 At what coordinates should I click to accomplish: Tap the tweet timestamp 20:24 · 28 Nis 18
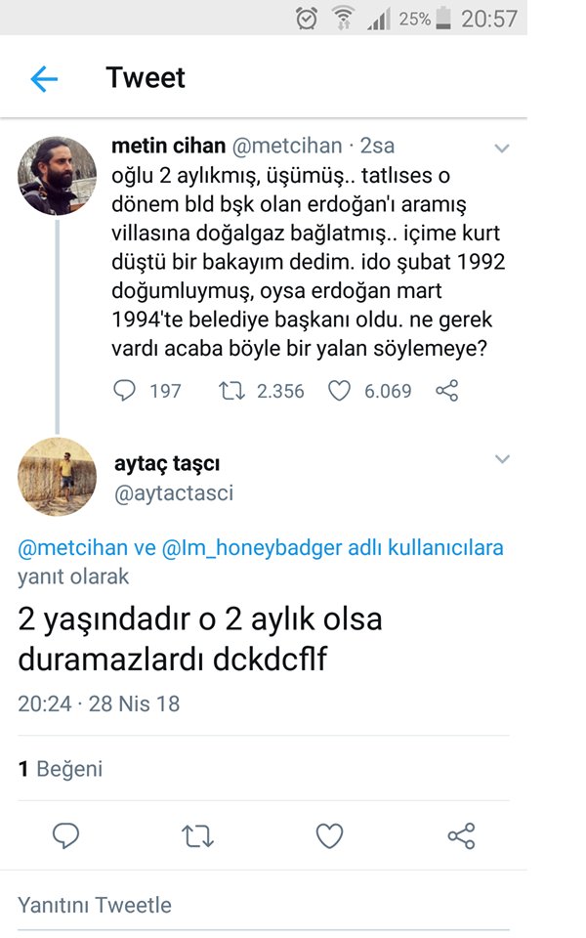click(99, 703)
